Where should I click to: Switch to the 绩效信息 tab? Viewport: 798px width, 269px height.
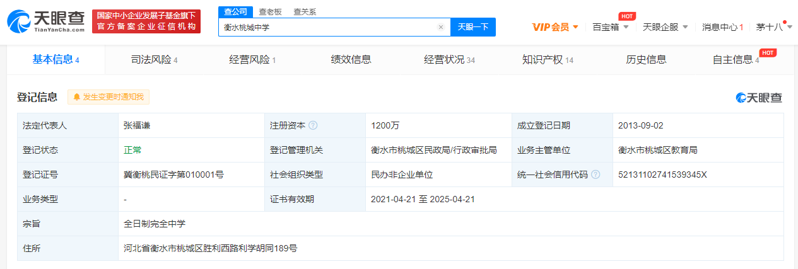[351, 60]
